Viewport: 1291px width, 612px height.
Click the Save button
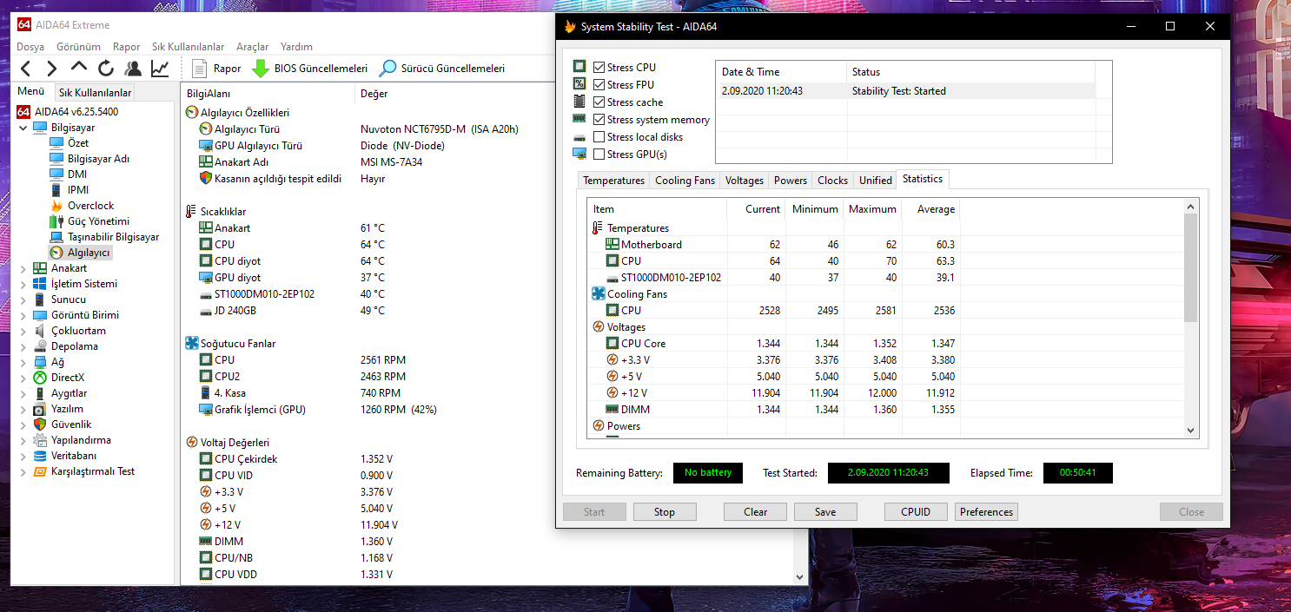coord(825,512)
